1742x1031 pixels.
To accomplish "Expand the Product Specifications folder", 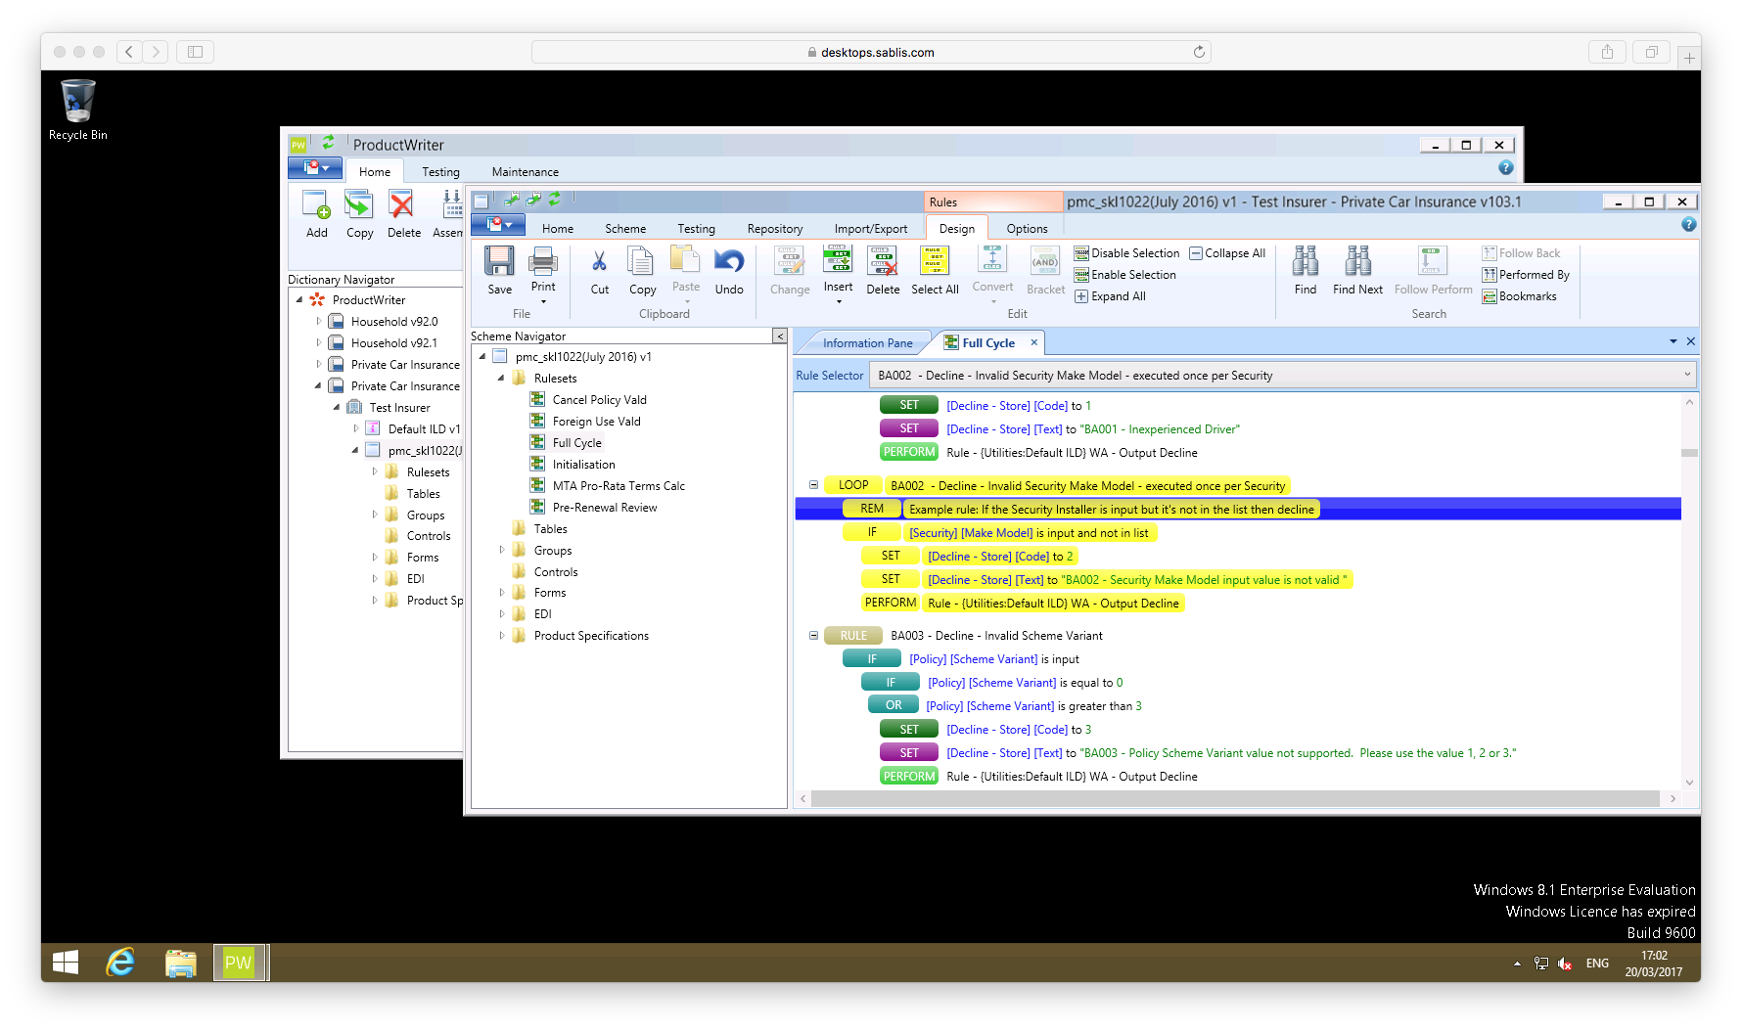I will [502, 636].
